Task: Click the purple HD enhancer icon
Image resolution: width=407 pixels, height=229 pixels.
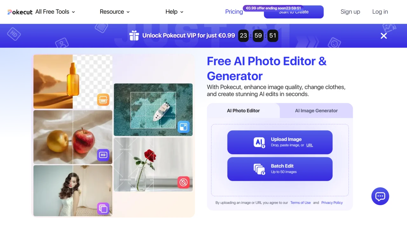Action: coord(103,155)
